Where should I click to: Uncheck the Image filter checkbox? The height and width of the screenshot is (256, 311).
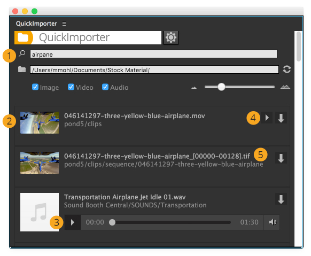pyautogui.click(x=35, y=87)
